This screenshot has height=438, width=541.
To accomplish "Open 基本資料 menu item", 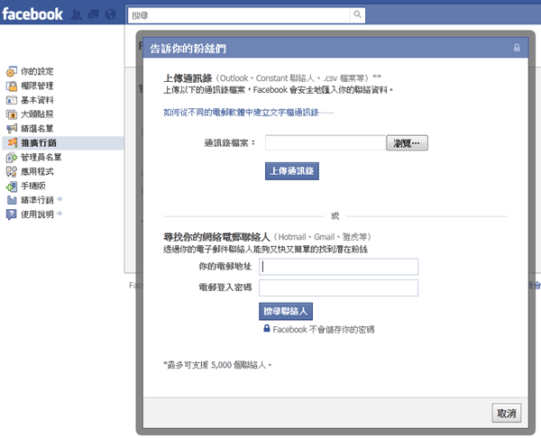I will click(x=37, y=100).
